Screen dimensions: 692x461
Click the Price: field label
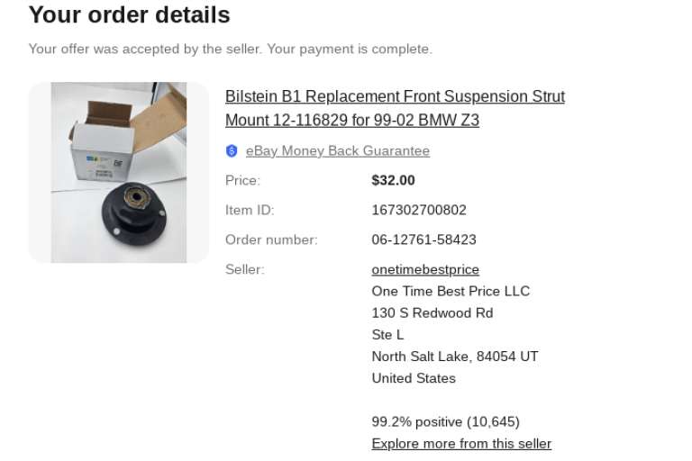[242, 180]
